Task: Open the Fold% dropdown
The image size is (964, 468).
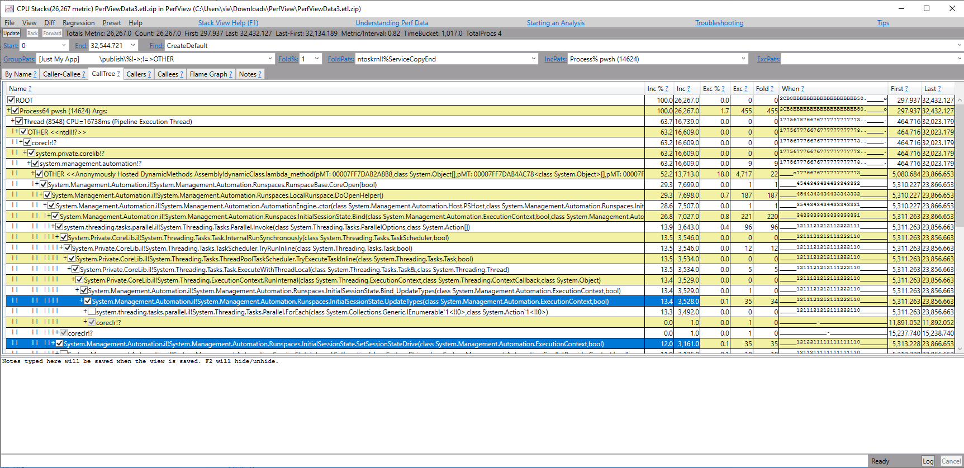Action: [317, 59]
